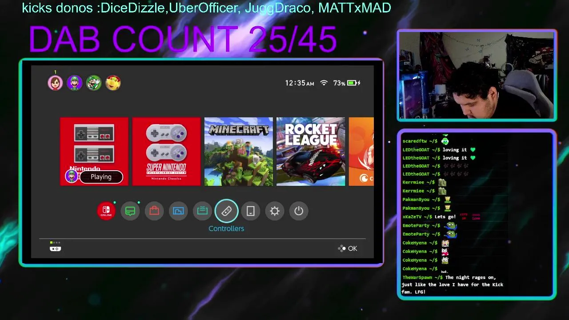Viewport: 569px width, 320px height.
Task: Click scaredftw username in chat
Action: tap(415, 141)
